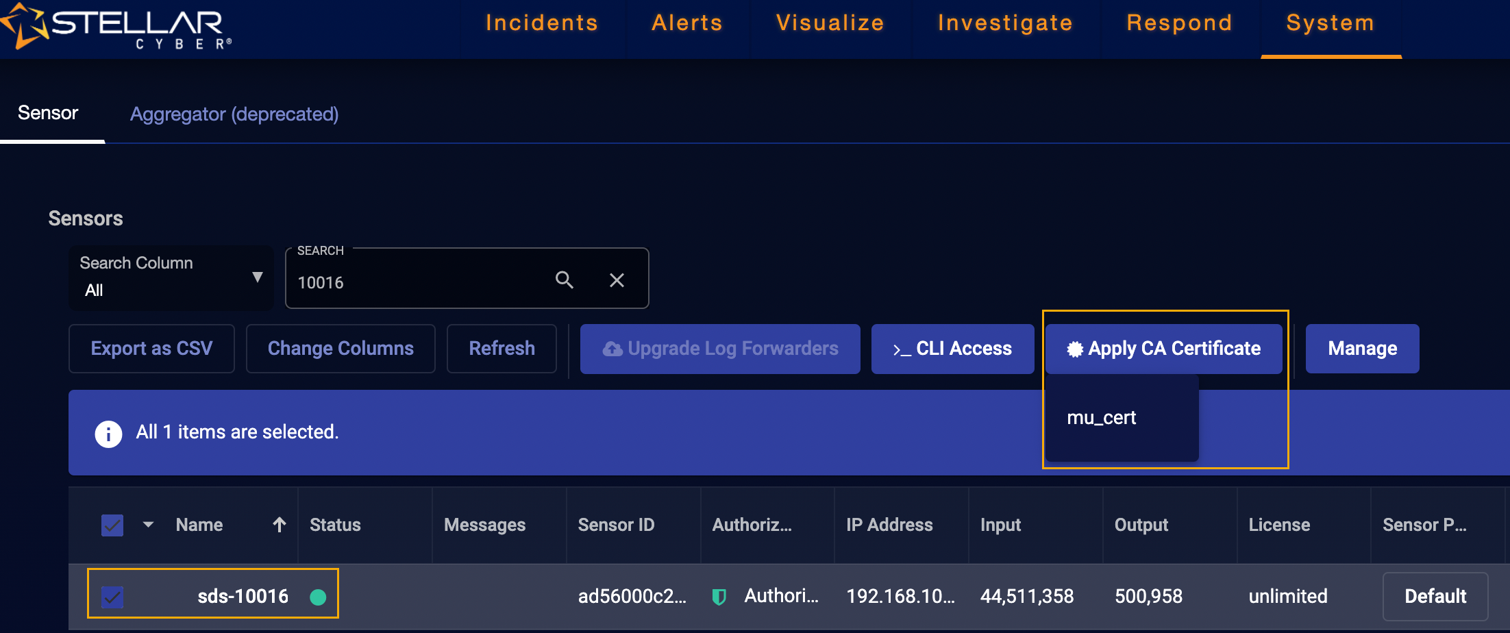Clear the search field with X icon
1510x633 pixels.
click(617, 280)
